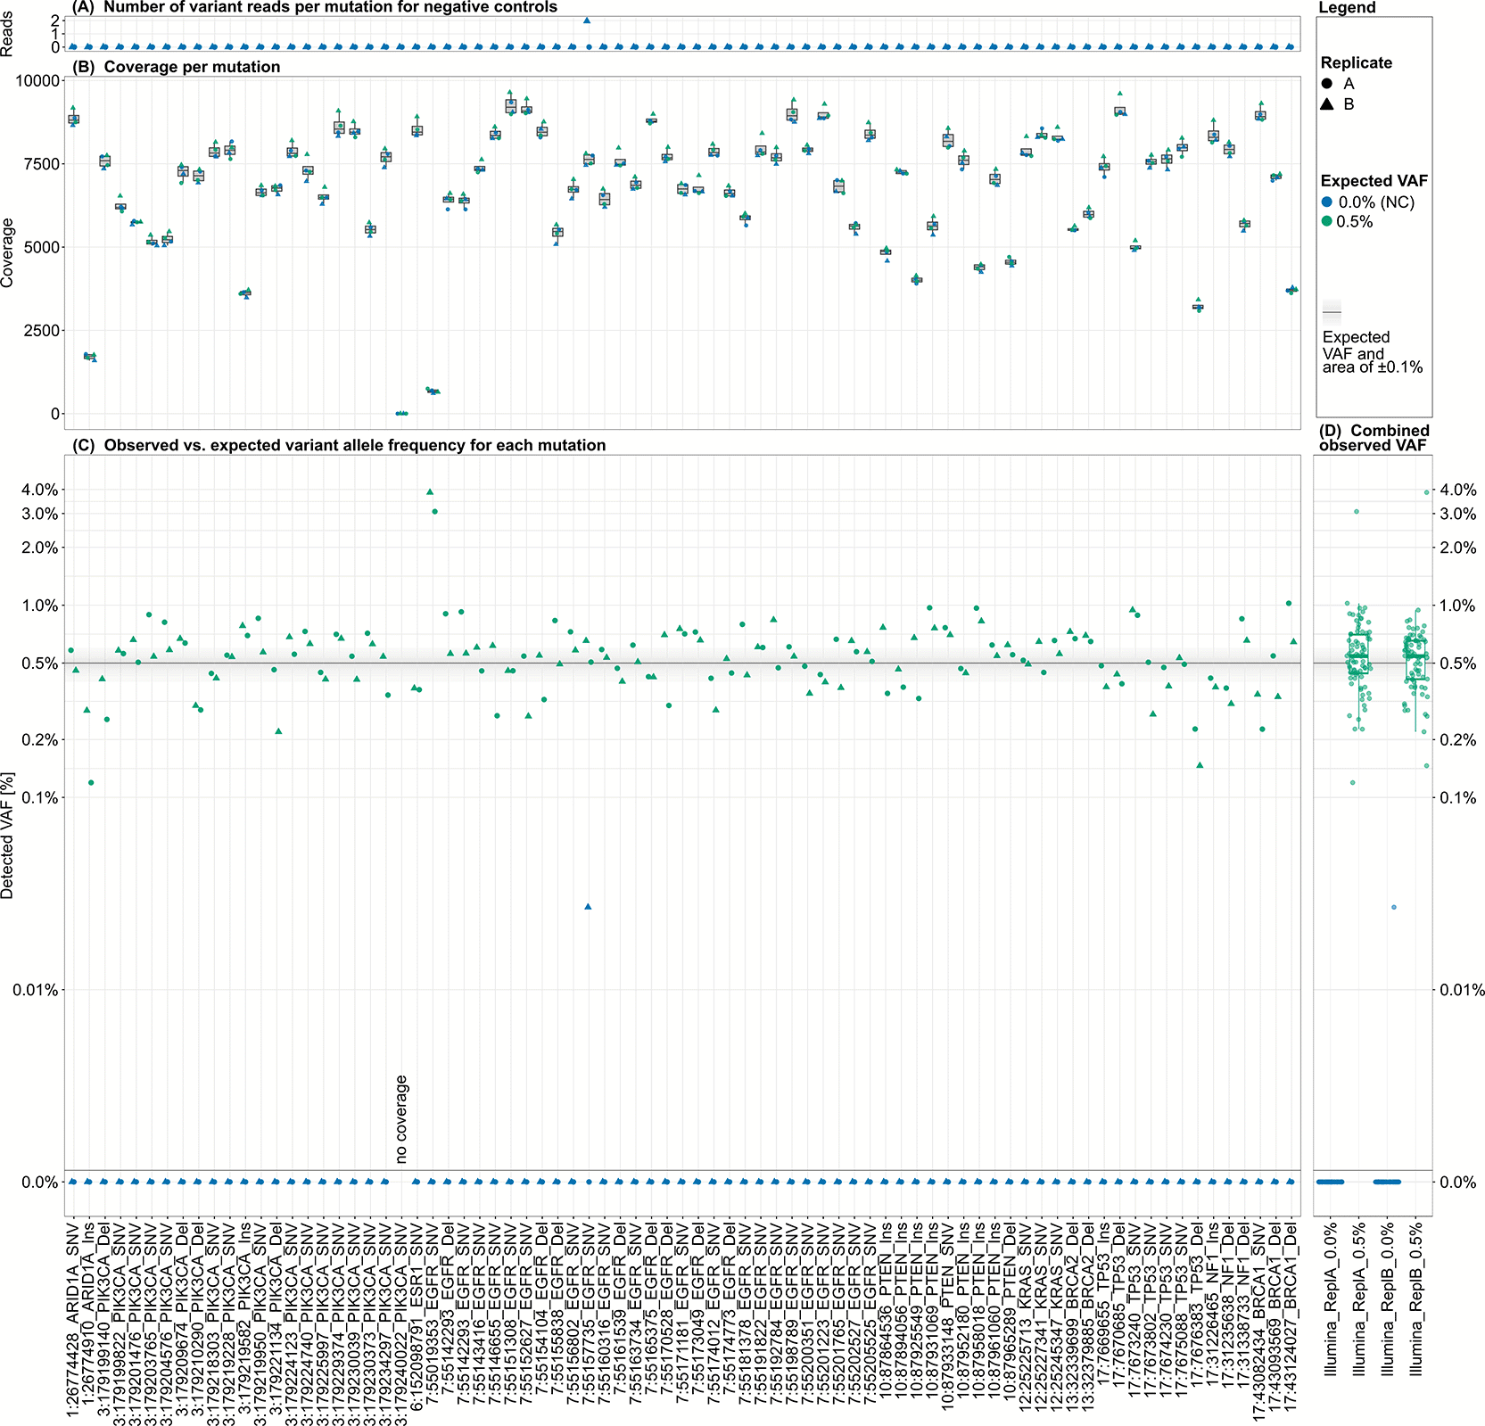
Task: Click the panel A title about negative control reads
Action: tap(317, 7)
